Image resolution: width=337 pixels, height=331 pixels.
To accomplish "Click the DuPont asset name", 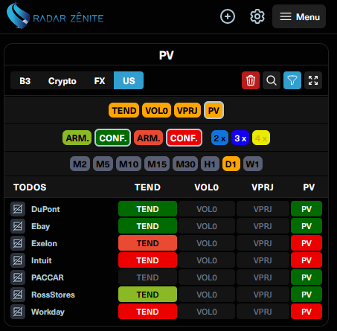I will pyautogui.click(x=45, y=209).
